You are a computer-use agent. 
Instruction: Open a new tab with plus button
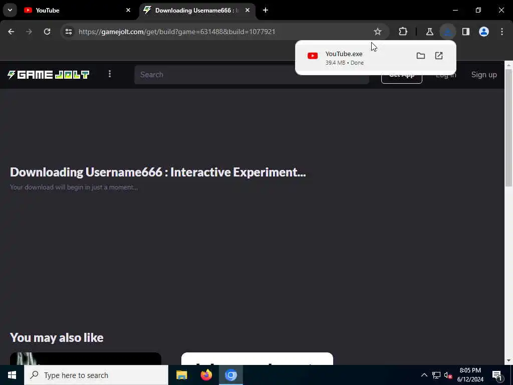(x=266, y=10)
